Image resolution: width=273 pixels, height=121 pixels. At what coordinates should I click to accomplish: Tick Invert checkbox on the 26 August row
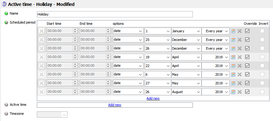point(262,92)
